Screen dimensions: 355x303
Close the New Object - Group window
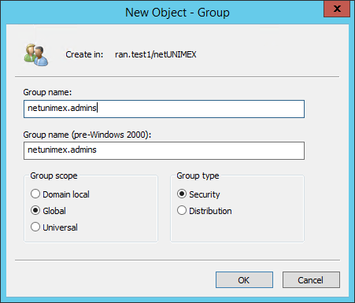(337, 9)
